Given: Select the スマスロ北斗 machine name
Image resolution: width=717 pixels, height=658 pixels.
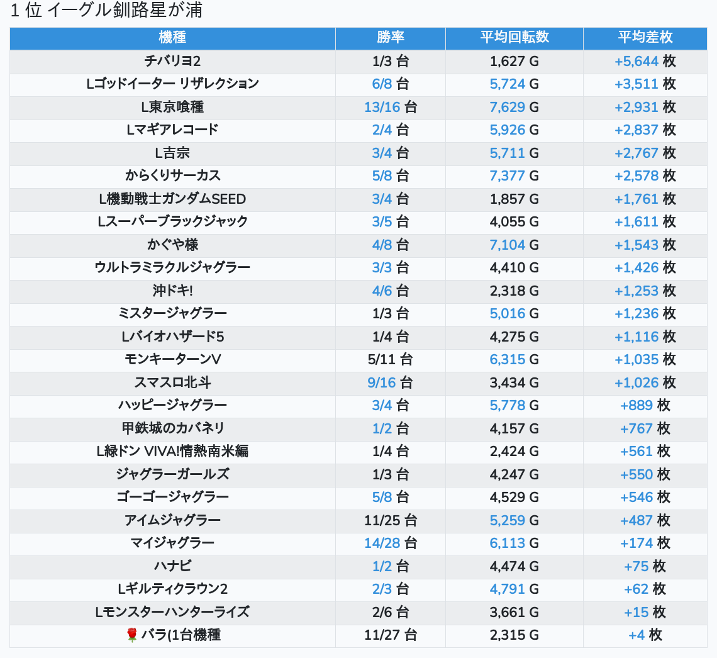Looking at the screenshot, I should tap(172, 382).
